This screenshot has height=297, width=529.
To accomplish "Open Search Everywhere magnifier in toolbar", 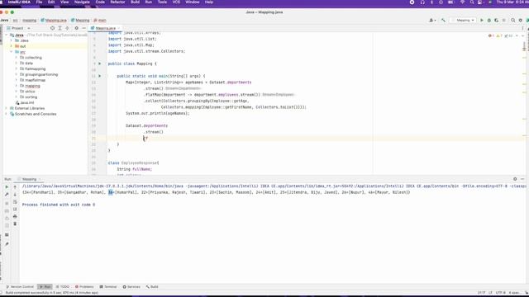I will click(x=512, y=20).
